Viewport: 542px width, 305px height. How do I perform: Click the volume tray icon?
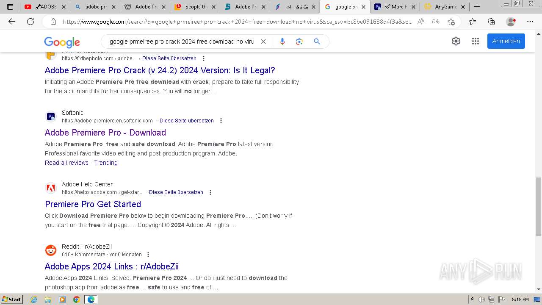click(481, 299)
